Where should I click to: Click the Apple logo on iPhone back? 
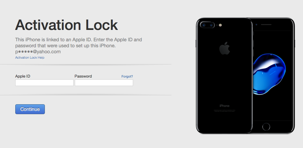(x=225, y=48)
